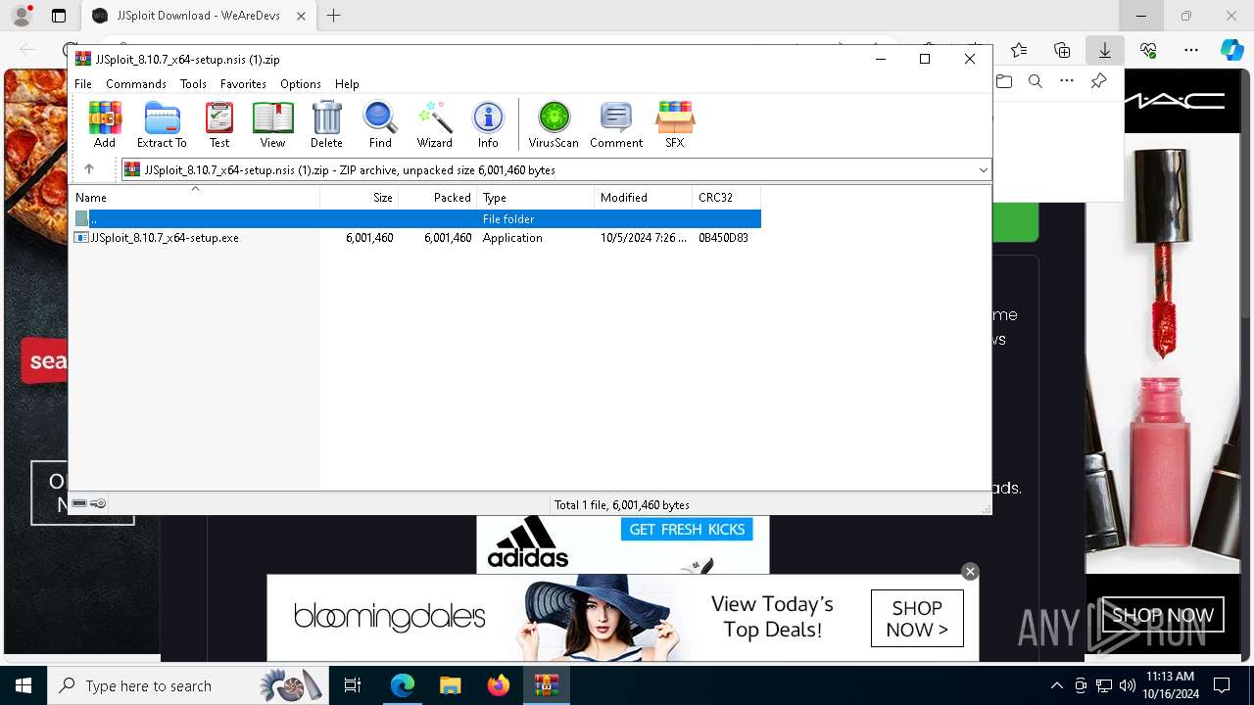Go up one folder level arrow
Screen dimensions: 1254x705
click(x=88, y=169)
